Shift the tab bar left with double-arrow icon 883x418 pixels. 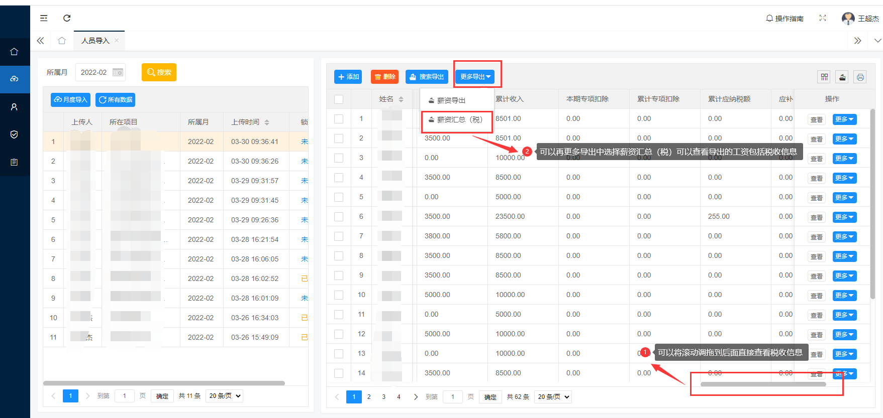(41, 41)
